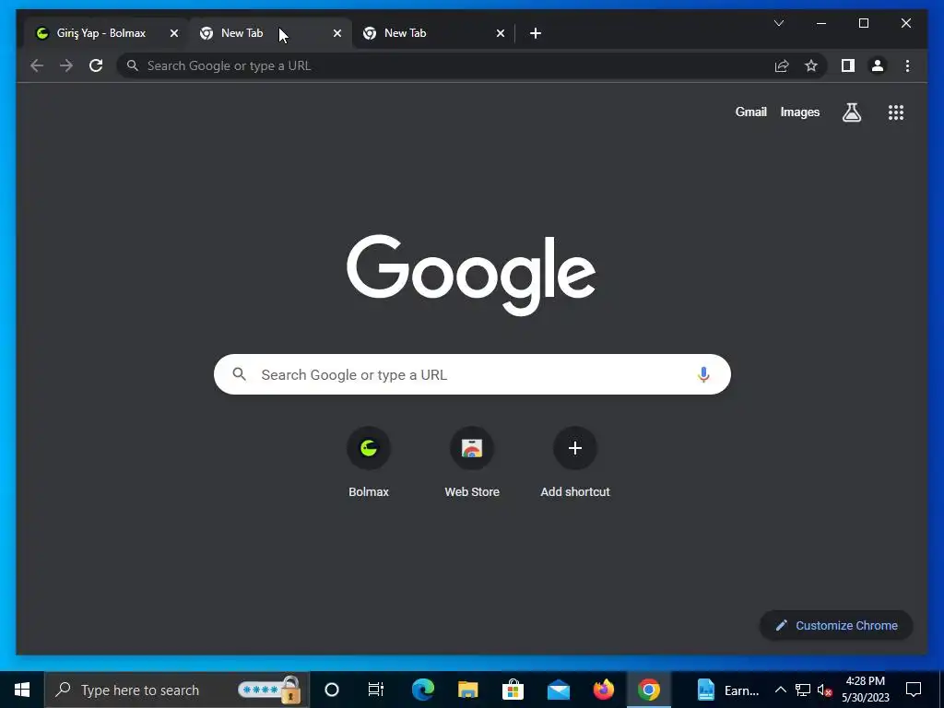Open Cortana from the taskbar
Viewport: 944px width, 708px height.
coord(332,690)
